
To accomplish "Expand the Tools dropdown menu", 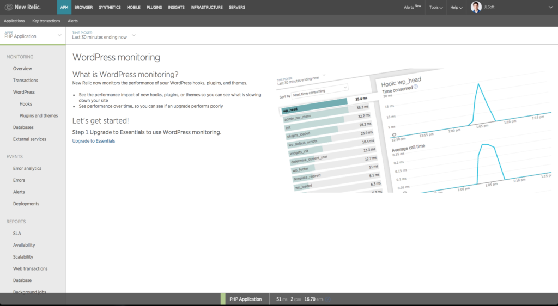I will coord(436,7).
